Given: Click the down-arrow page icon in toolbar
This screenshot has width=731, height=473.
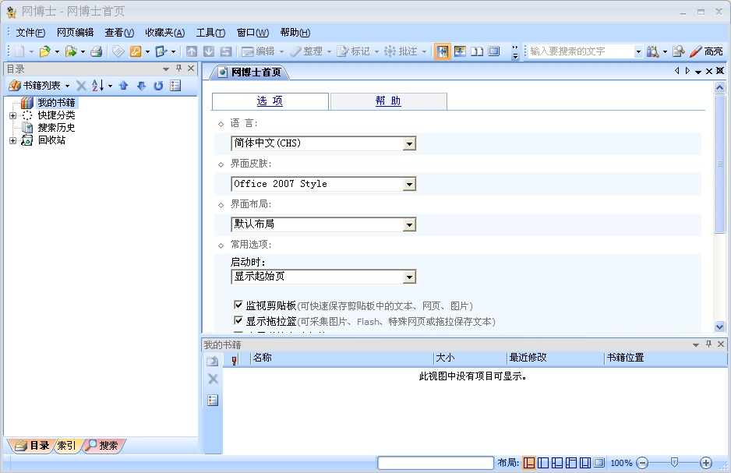Looking at the screenshot, I should coord(209,51).
